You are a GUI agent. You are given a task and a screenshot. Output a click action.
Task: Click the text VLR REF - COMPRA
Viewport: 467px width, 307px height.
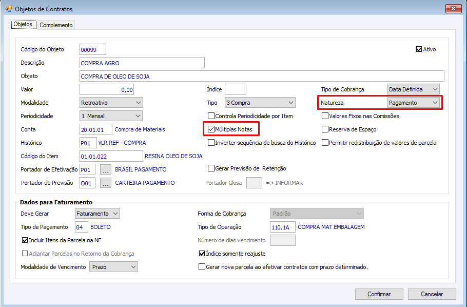click(122, 143)
